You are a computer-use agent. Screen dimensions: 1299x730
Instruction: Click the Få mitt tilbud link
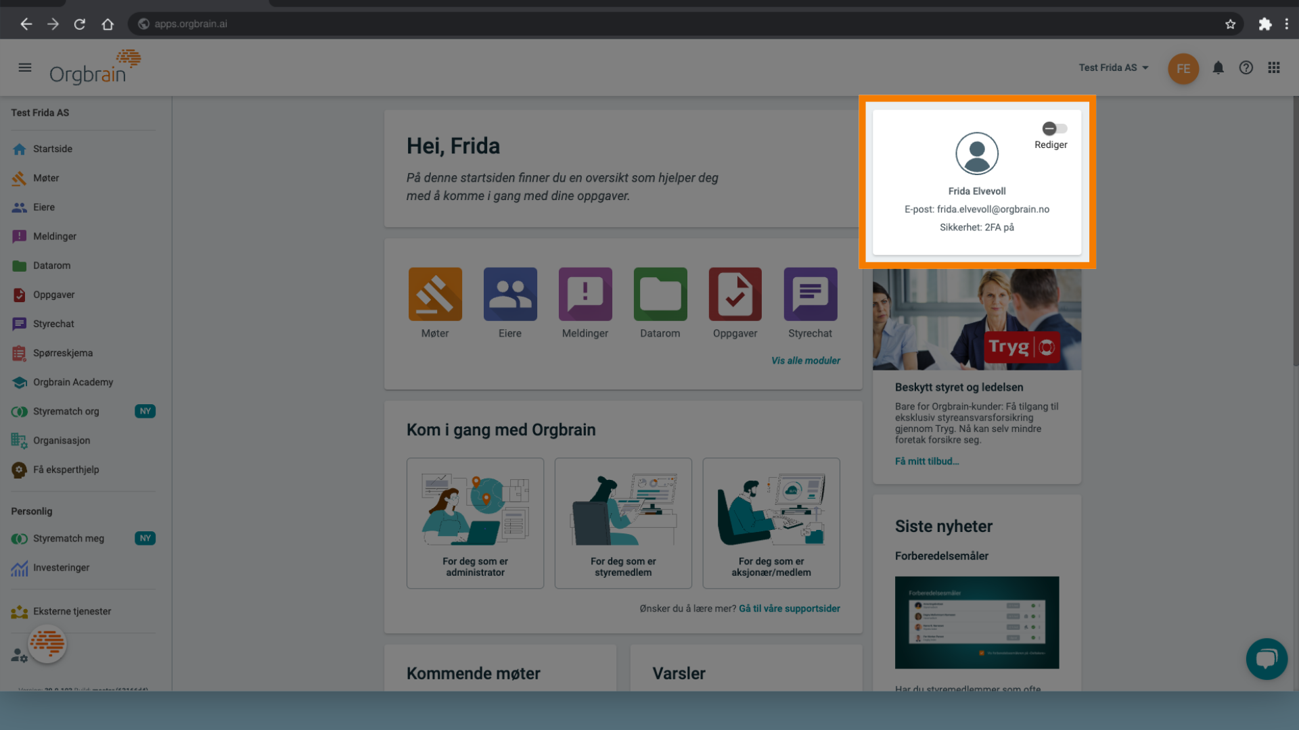[927, 462]
